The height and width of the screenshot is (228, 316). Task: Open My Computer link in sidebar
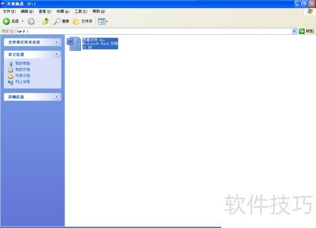click(23, 63)
